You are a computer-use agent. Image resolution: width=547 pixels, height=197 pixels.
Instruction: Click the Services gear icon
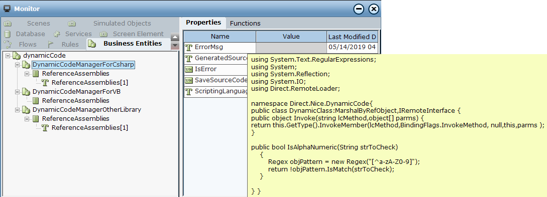pos(57,34)
